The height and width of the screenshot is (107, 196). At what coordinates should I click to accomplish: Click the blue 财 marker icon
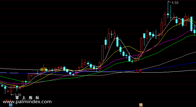(11, 105)
